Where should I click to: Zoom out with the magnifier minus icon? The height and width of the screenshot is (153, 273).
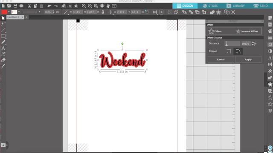(x=90, y=6)
